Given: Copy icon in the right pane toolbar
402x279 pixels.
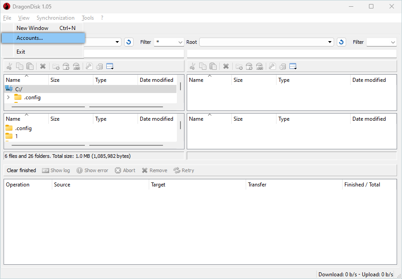Looking at the screenshot, I should 203,67.
